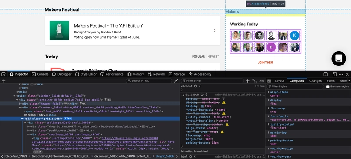Image resolution: width=351 pixels, height=159 pixels.
Task: Select the eyedropper color picker icon
Action: point(176,81)
